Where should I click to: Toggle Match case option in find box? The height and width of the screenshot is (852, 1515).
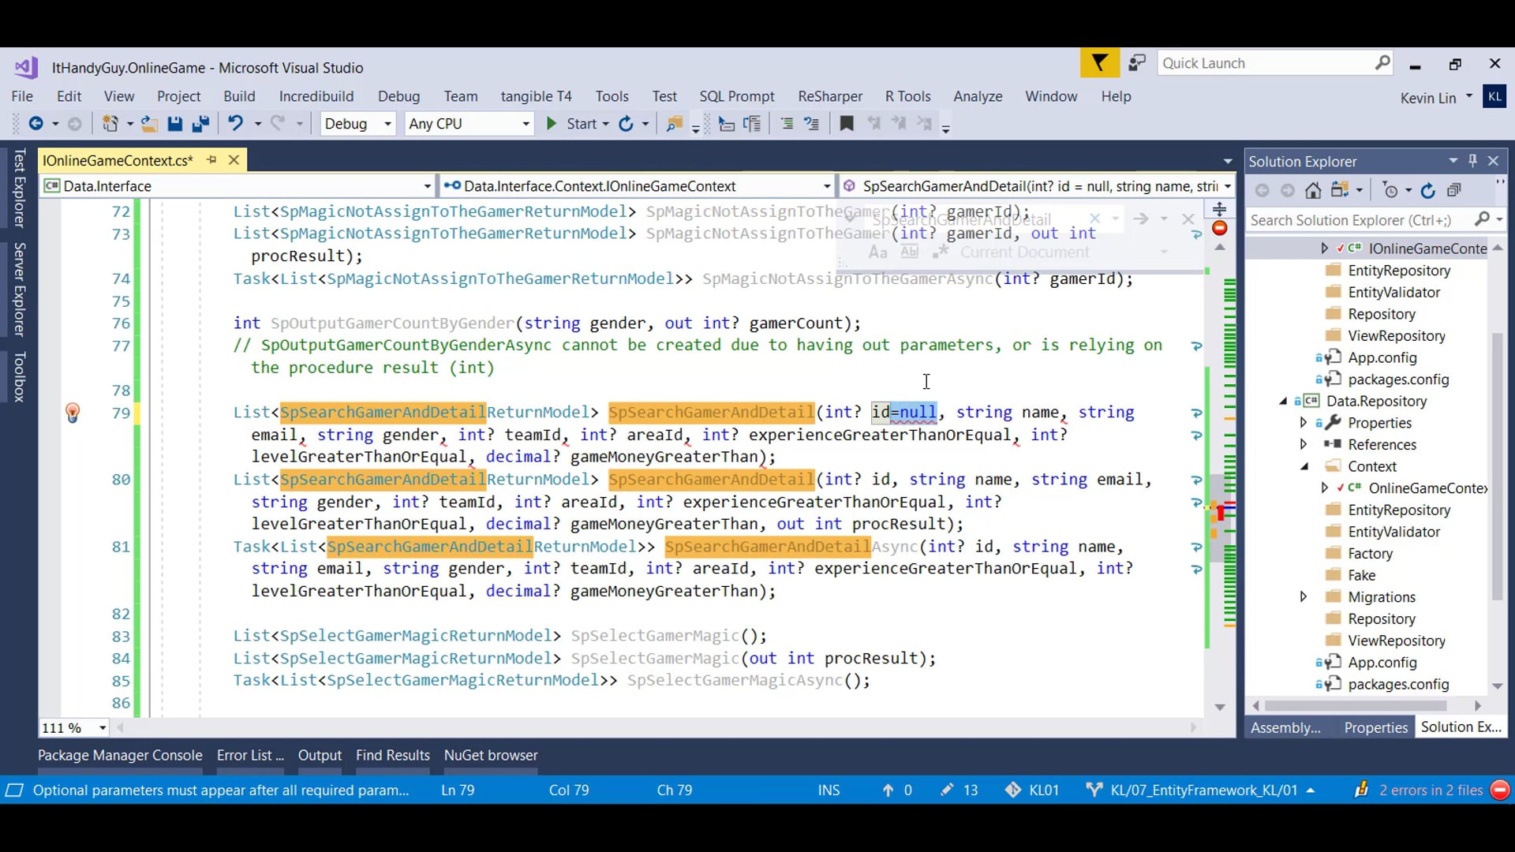[x=877, y=252]
